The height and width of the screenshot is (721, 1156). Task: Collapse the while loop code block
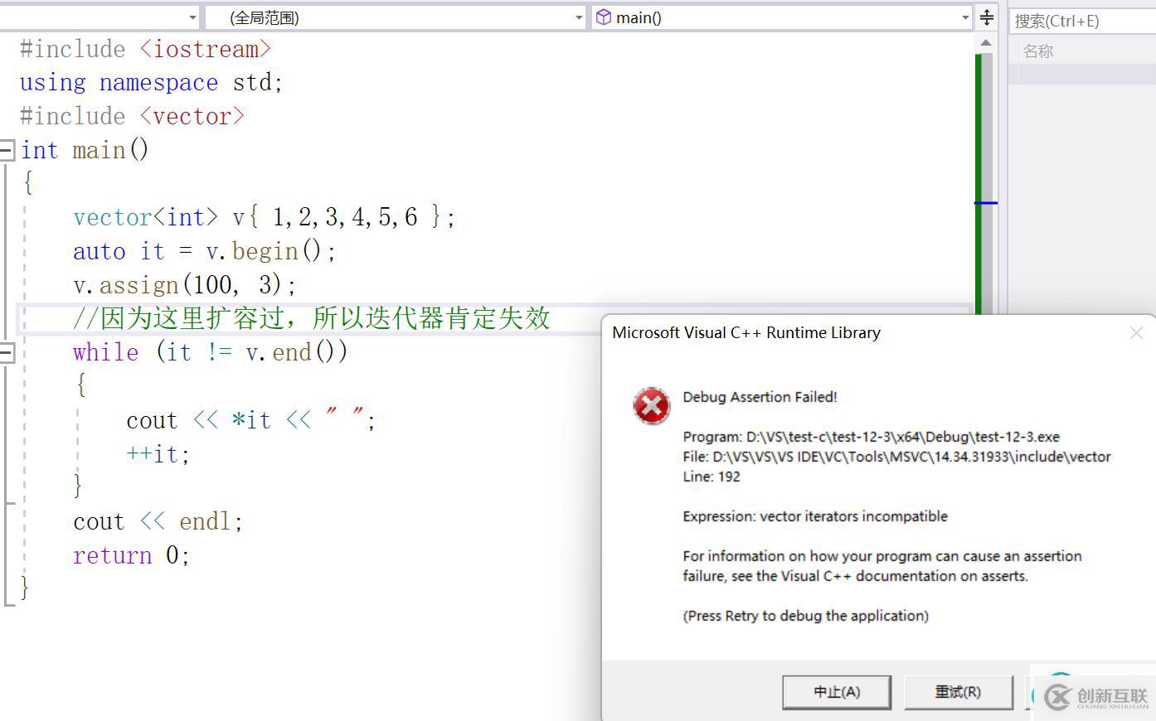(7, 353)
